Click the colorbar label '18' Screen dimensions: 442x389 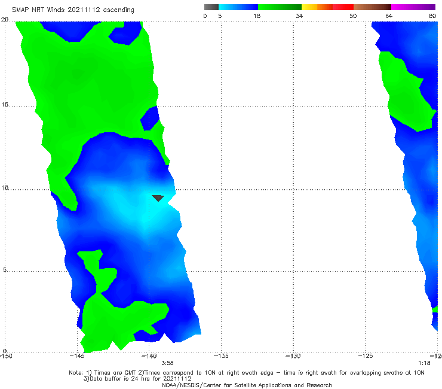pos(257,16)
